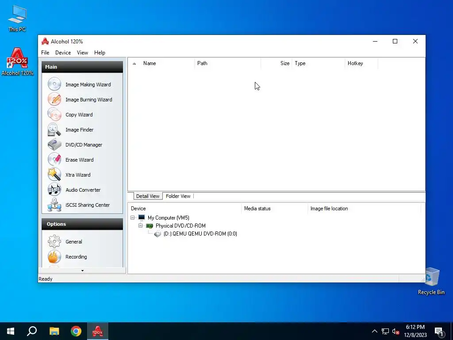Launch the Image Burning Wizard icon
Screen dimensions: 453x340
coord(54,100)
